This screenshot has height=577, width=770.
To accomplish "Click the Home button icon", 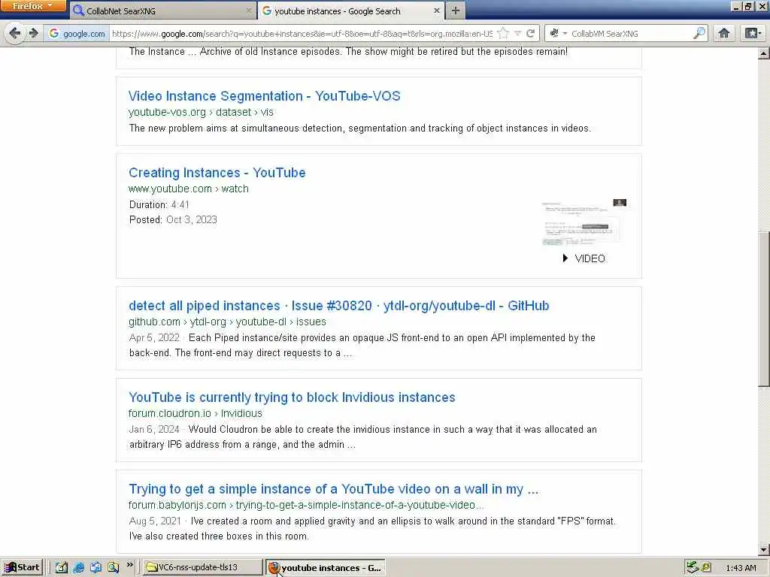I will (x=724, y=33).
